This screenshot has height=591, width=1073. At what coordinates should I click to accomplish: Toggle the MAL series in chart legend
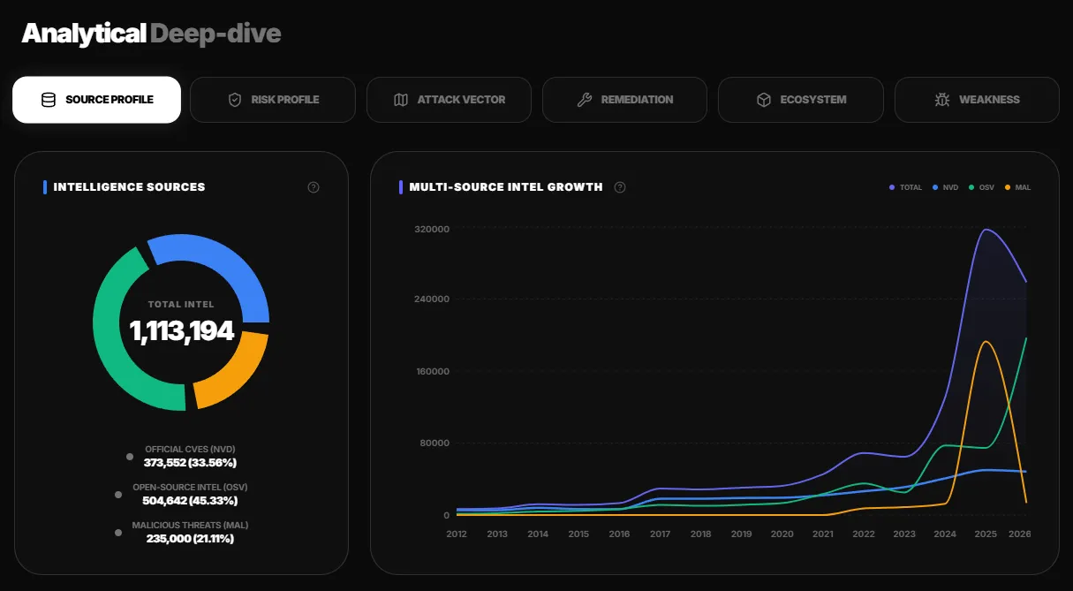point(1018,187)
